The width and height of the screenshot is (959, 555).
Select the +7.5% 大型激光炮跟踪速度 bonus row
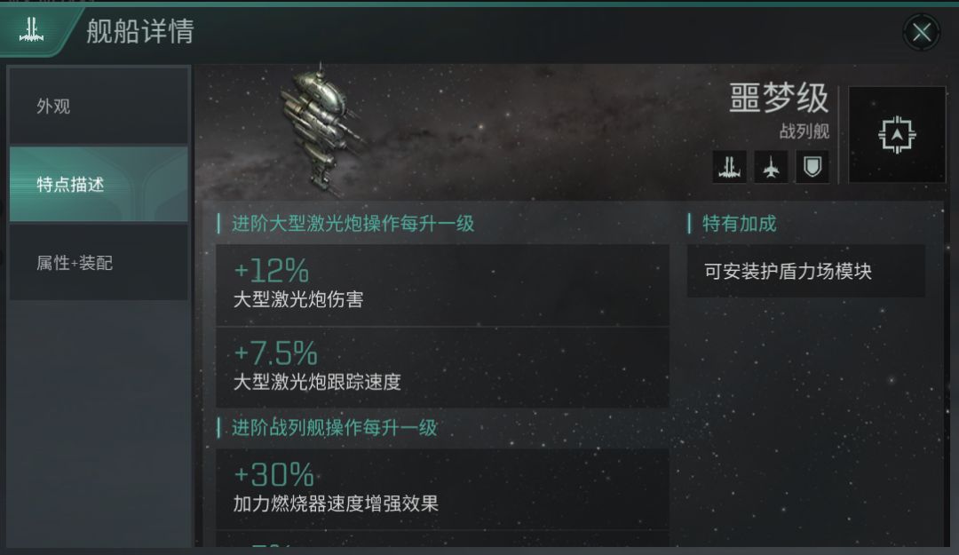coord(442,369)
